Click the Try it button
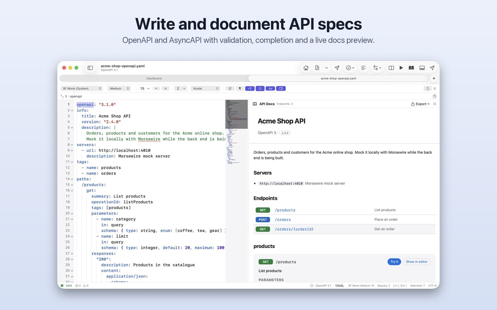The image size is (497, 310). click(x=394, y=262)
